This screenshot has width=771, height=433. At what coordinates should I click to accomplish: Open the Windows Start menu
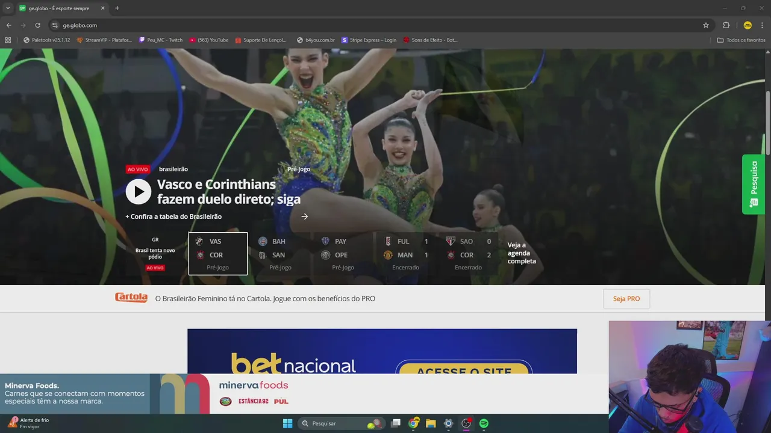(287, 423)
